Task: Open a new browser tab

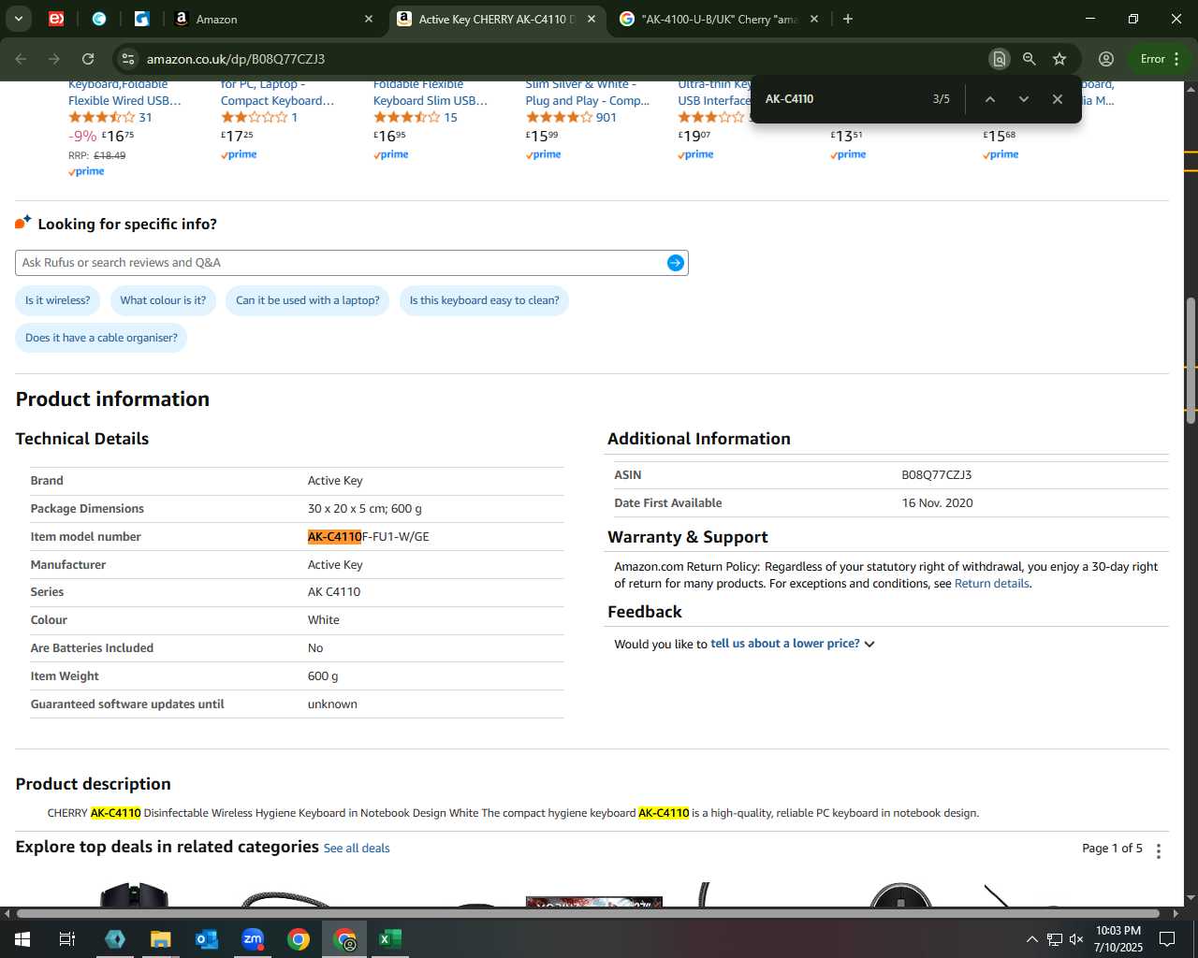Action: 848,19
